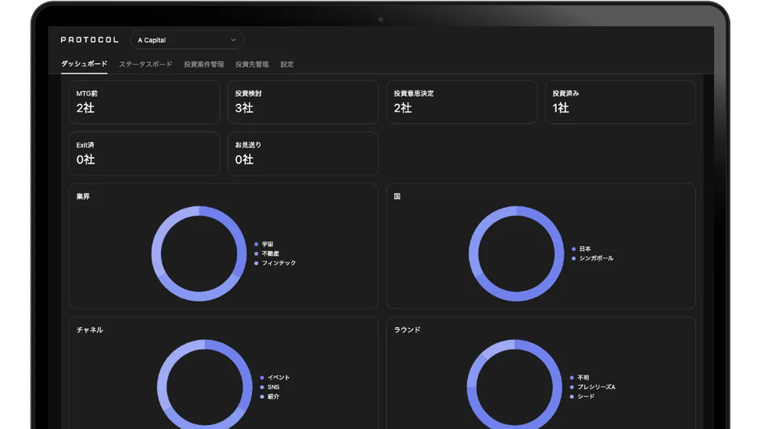Click the PROTOCOL logo
The image size is (767, 429).
90,40
